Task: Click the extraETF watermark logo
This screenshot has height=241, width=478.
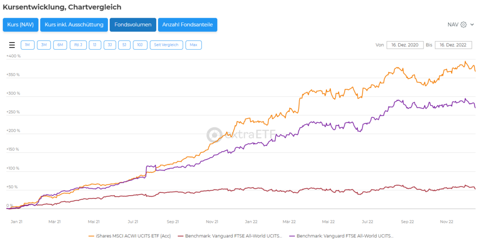Action: point(240,135)
